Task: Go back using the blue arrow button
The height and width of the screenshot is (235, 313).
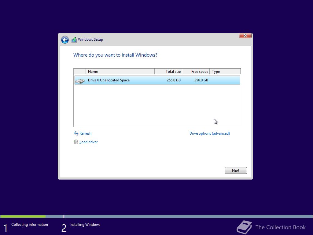Action: pyautogui.click(x=65, y=40)
